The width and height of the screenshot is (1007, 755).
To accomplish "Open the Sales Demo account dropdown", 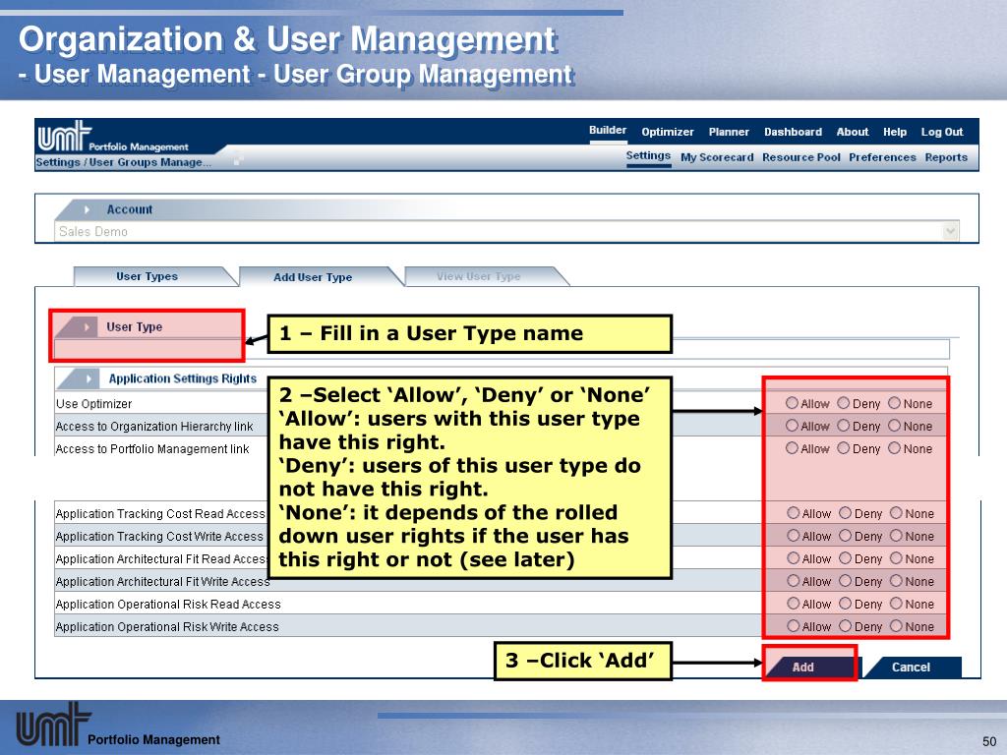I will click(951, 231).
